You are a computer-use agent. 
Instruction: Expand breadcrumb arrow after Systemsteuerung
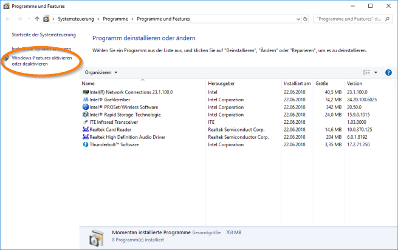tap(98, 19)
